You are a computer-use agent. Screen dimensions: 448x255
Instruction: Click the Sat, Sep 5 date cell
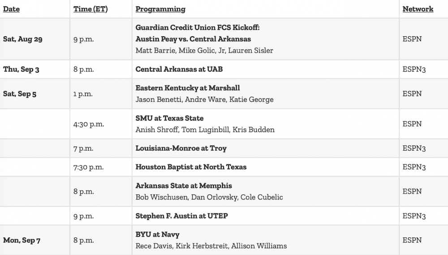pos(20,94)
